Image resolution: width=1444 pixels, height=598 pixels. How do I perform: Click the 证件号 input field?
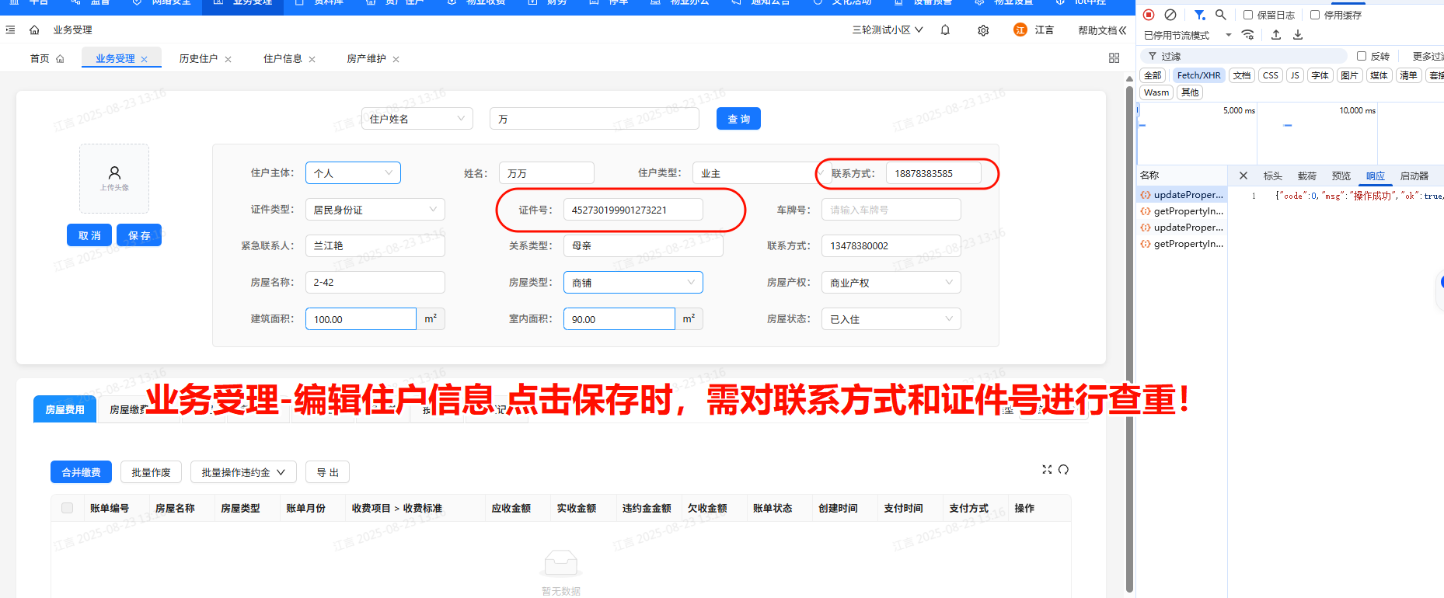[633, 210]
